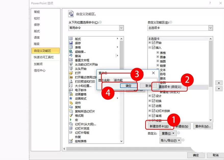
Task: Click the 幻灯片浏览 icon
Action: (x=71, y=128)
